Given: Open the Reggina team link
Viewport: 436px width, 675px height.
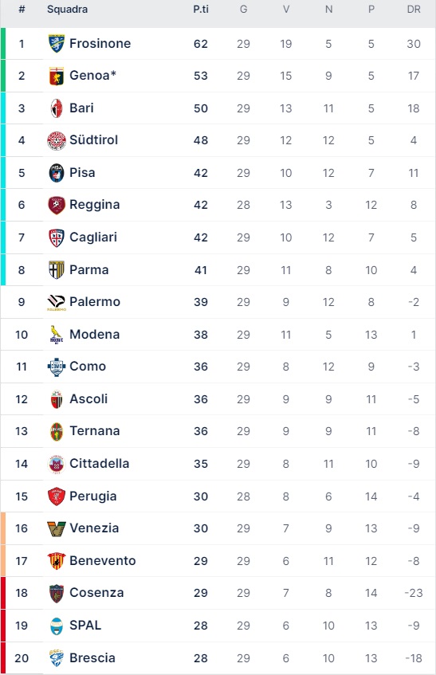Looking at the screenshot, I should point(95,205).
